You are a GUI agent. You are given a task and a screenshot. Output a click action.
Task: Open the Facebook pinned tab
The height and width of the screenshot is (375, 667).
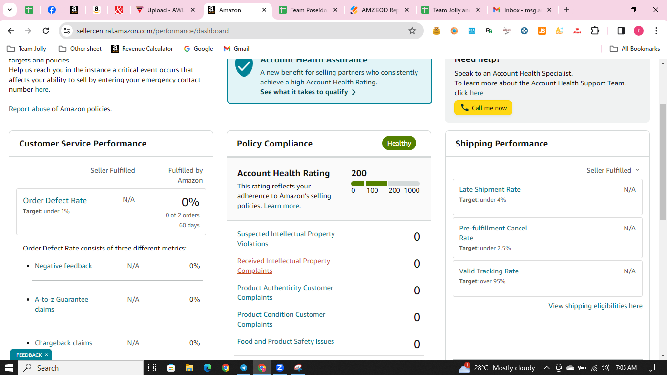tap(51, 10)
